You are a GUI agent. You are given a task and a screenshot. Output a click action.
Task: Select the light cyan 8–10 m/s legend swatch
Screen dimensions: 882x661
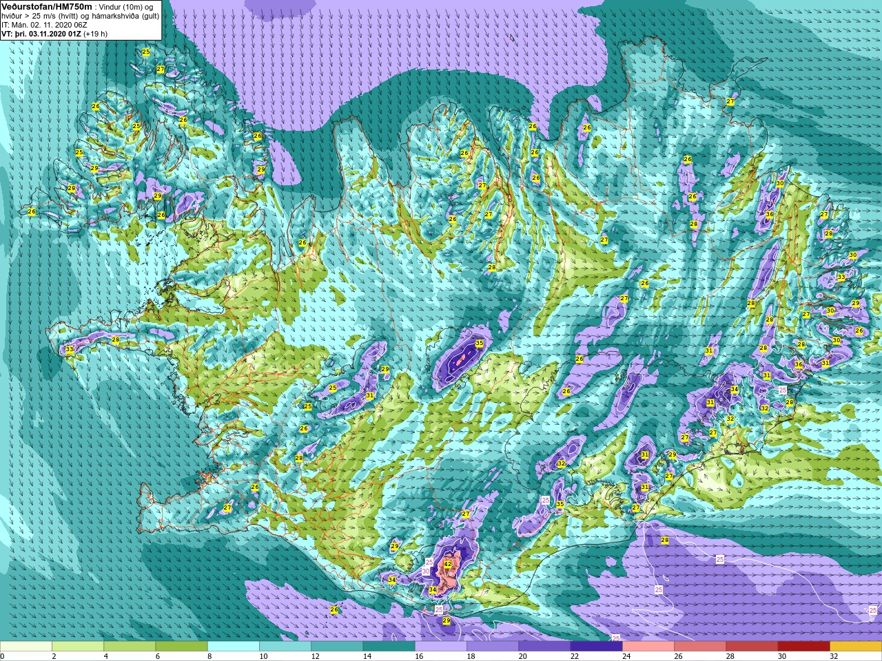(x=234, y=647)
